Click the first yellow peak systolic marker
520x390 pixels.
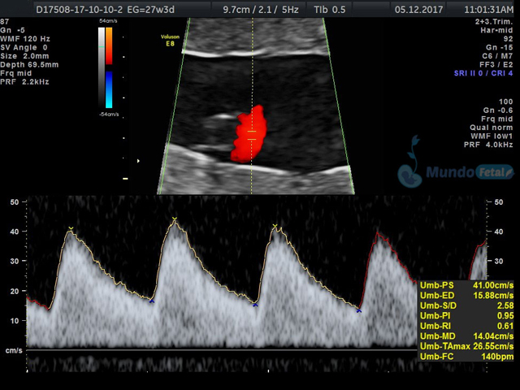[71, 228]
